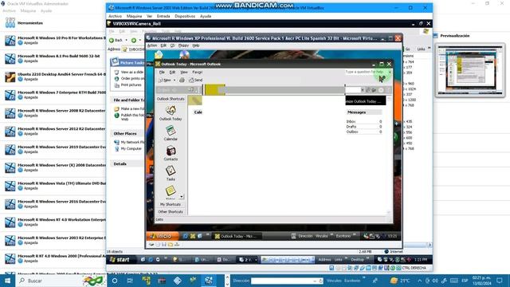Click the Previsualización VM preview thumbnail
510x287 pixels.
pyautogui.click(x=469, y=70)
